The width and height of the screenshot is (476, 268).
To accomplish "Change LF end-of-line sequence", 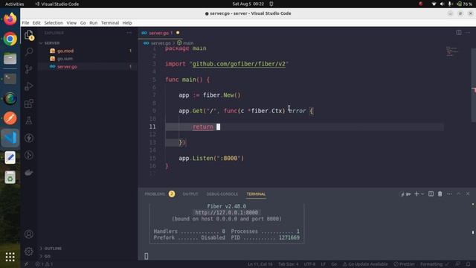I will point(324,264).
